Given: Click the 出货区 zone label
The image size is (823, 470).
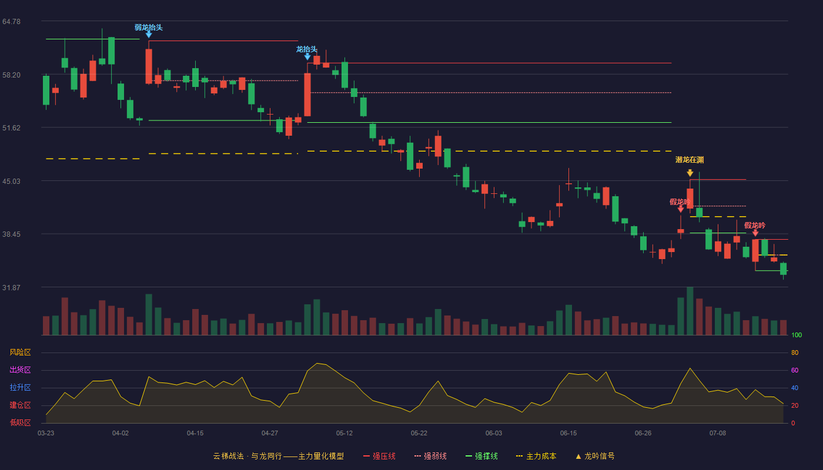Looking at the screenshot, I should click(20, 370).
